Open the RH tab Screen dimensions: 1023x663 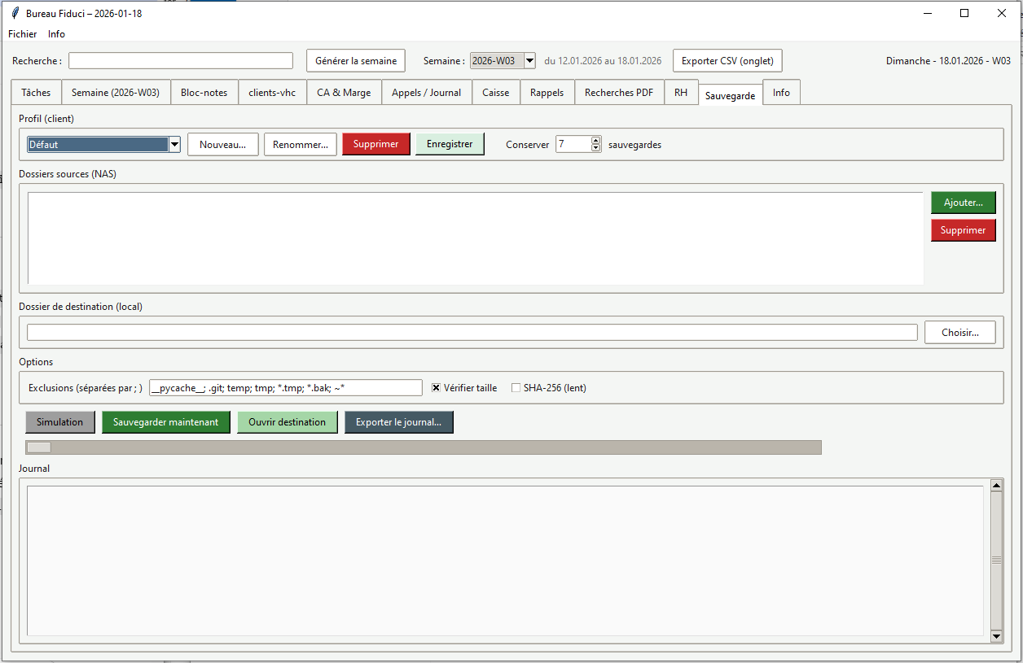[681, 92]
